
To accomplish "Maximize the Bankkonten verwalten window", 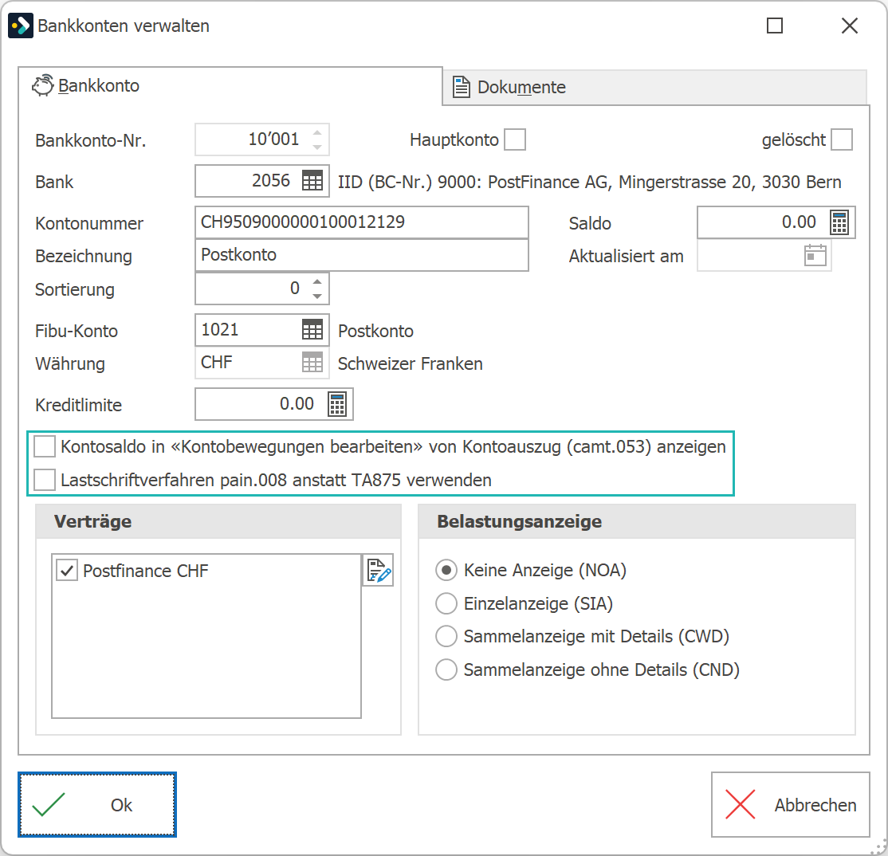I will [775, 26].
